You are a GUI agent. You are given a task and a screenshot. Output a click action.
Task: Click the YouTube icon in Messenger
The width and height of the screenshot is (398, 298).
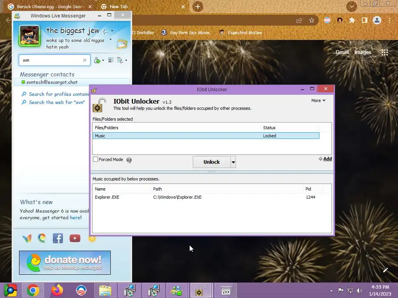coord(75,239)
